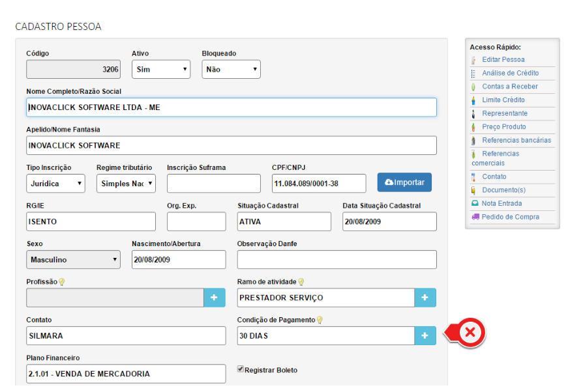Open the Ativo dropdown
The height and width of the screenshot is (392, 583).
pyautogui.click(x=161, y=69)
